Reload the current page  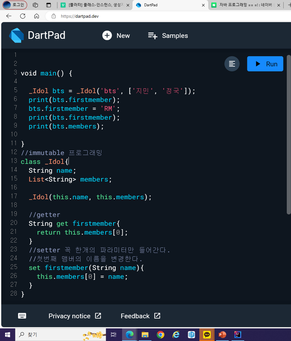23,16
